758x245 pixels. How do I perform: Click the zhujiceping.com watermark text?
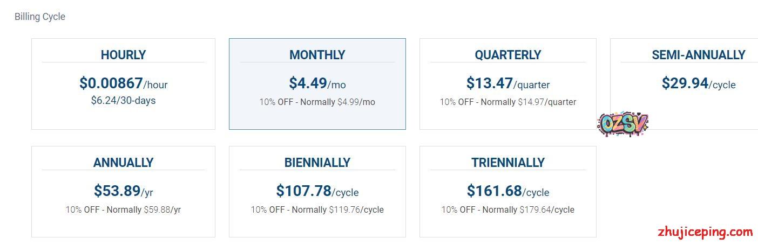click(705, 232)
